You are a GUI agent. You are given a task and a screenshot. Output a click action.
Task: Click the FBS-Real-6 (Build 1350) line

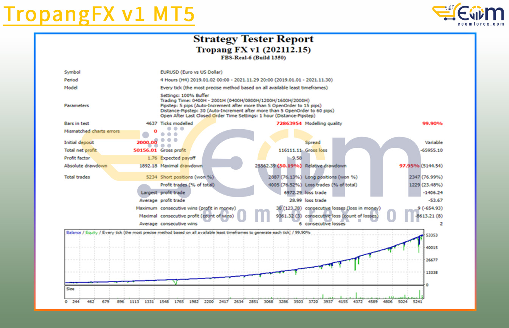253,58
